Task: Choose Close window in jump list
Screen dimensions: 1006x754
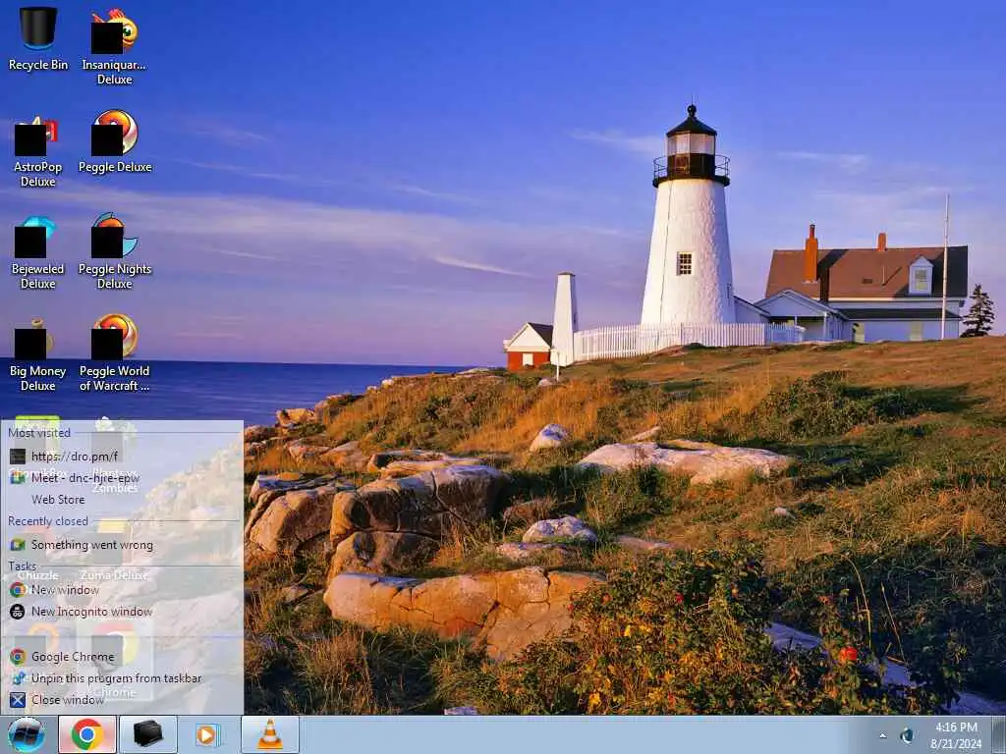Action: (122, 700)
